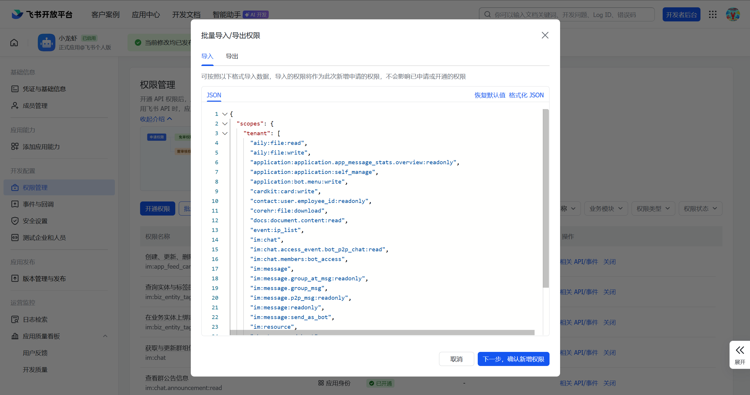Click the user avatar in top-right

pyautogui.click(x=733, y=14)
